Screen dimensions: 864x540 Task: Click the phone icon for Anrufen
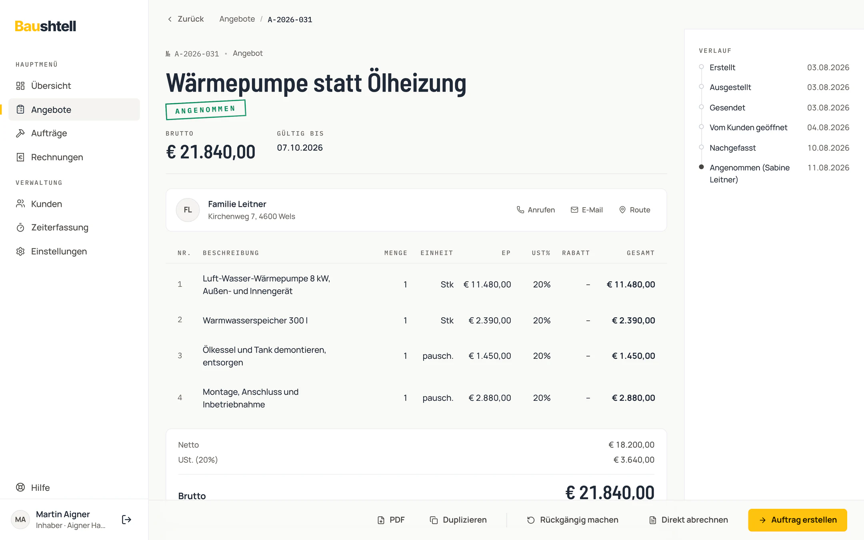point(520,210)
